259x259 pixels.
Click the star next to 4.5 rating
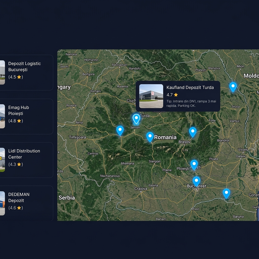pos(19,77)
